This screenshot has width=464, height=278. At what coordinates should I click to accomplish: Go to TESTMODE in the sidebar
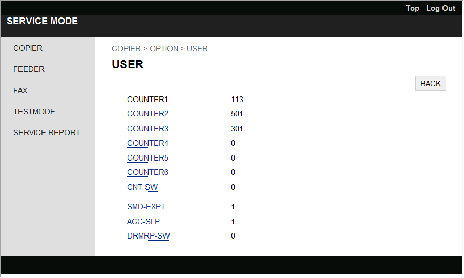[x=34, y=112]
